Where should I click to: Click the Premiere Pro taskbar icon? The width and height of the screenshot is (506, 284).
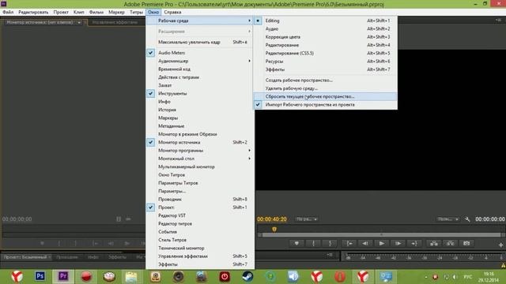(63, 276)
